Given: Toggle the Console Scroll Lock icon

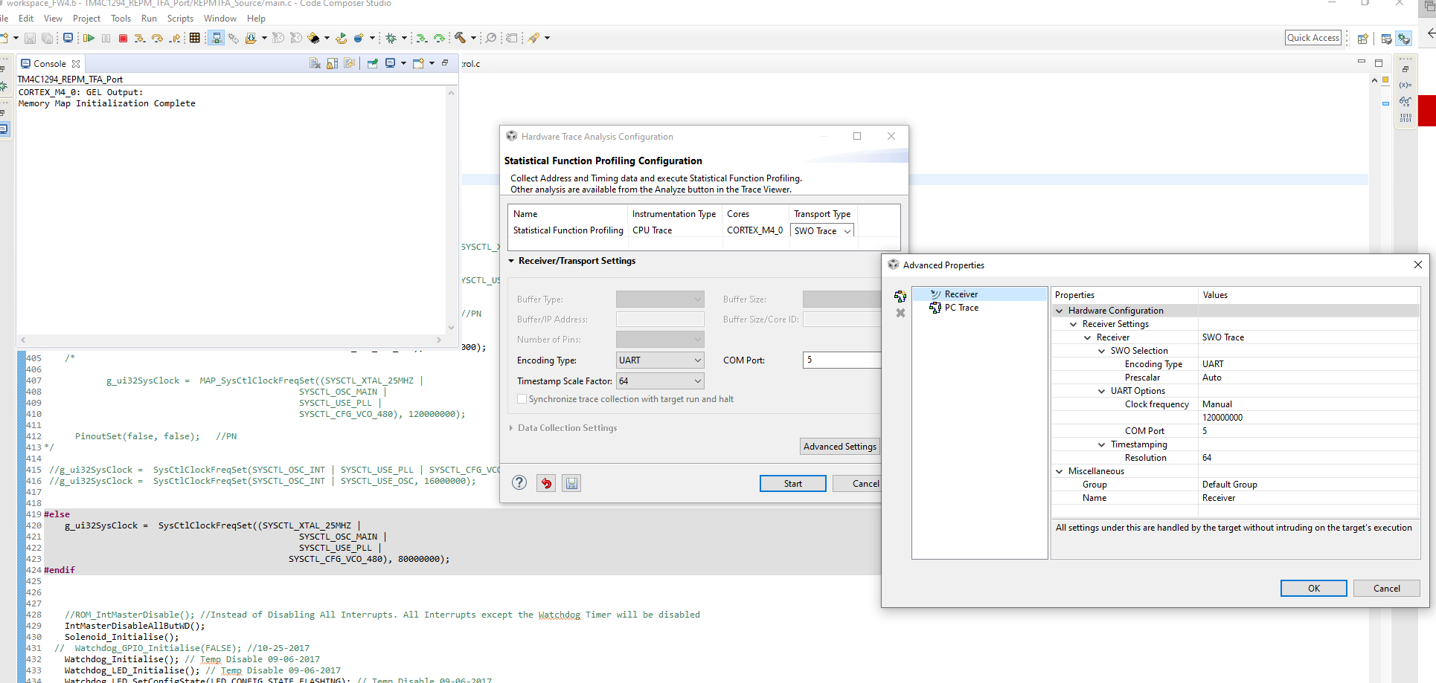Looking at the screenshot, I should (332, 63).
